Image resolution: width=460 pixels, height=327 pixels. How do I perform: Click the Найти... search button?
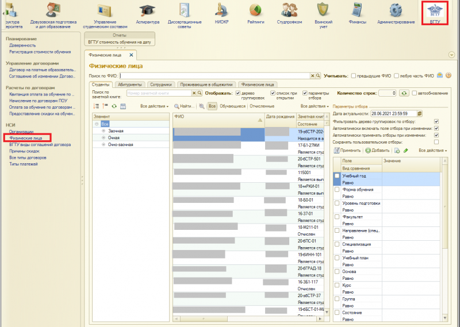click(x=184, y=106)
